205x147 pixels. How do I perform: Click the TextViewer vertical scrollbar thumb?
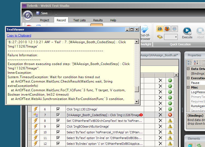pos(137,89)
